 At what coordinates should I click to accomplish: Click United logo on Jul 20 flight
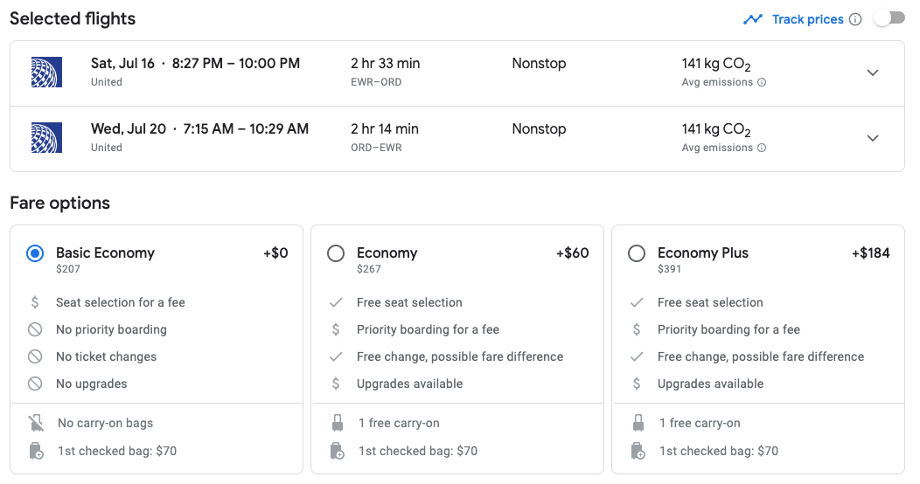point(45,138)
